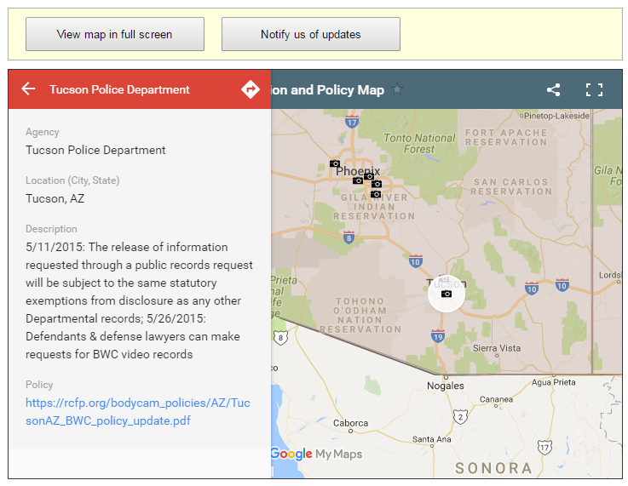628x486 pixels.
Task: Click the Tonto National Forest label
Action: (x=419, y=143)
